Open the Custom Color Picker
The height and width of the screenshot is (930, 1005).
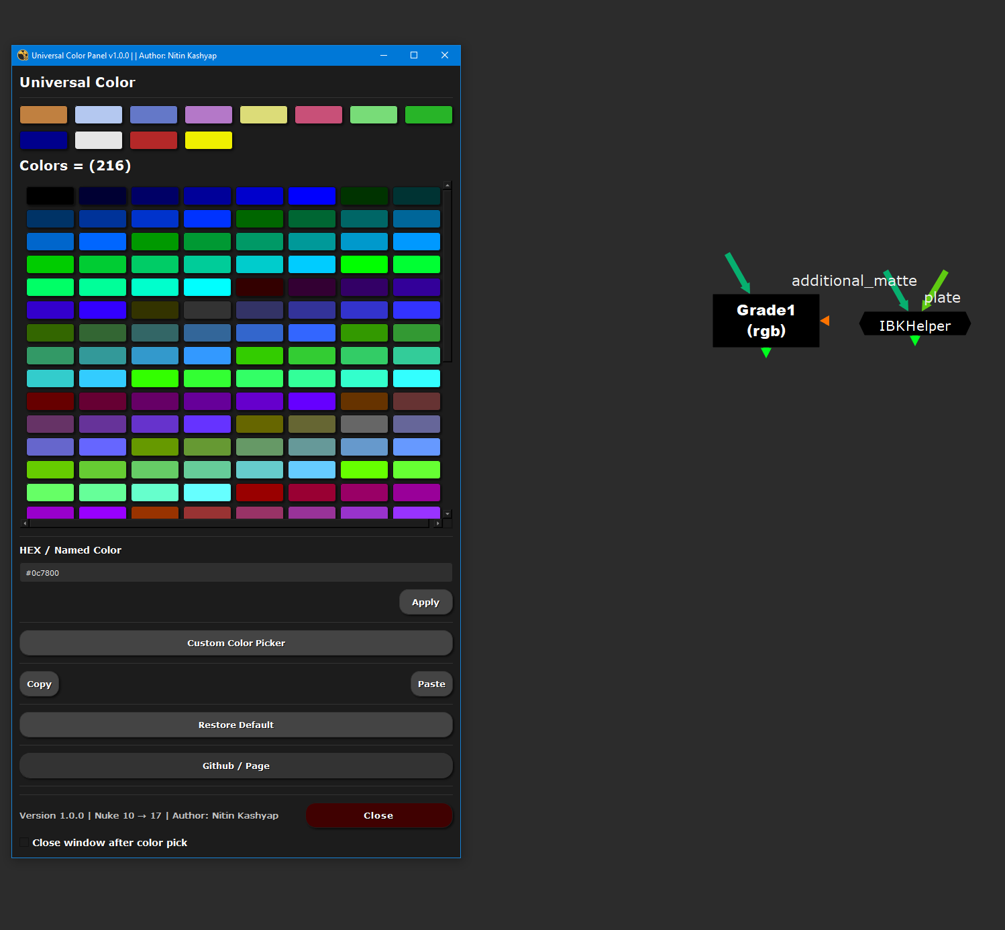point(236,643)
